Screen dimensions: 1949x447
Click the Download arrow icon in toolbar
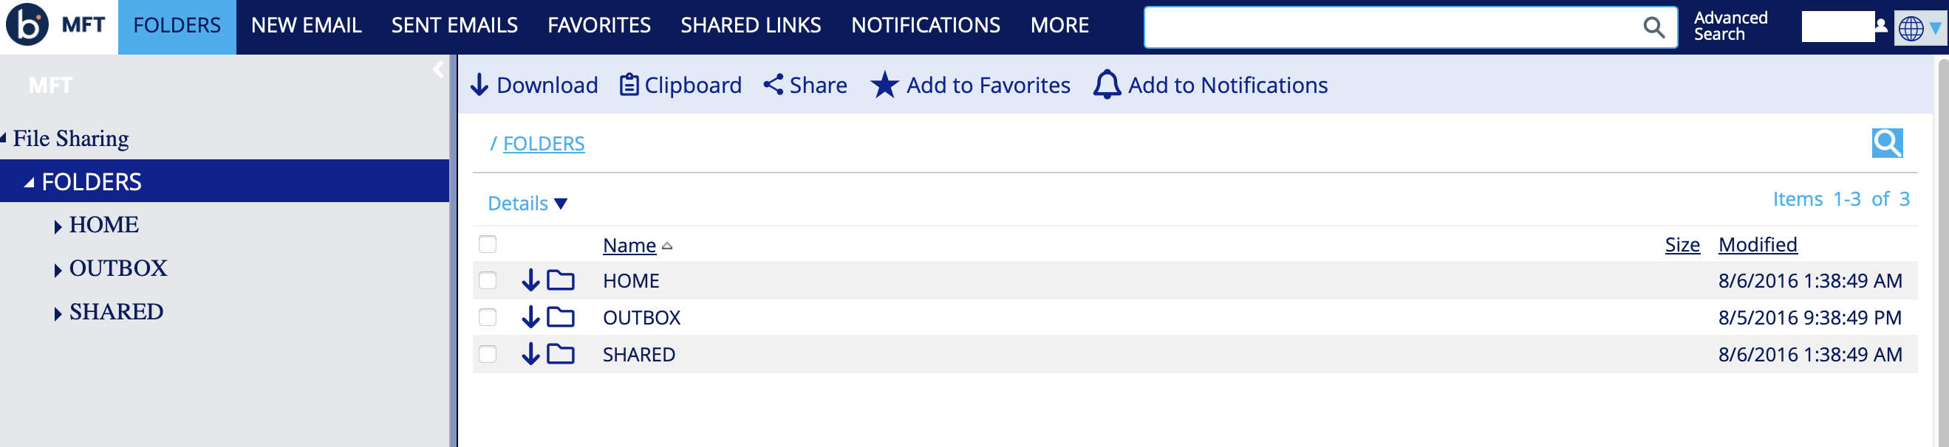click(x=479, y=86)
